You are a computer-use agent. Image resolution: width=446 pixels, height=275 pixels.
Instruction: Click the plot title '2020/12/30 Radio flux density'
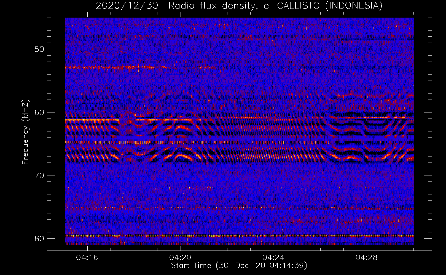point(239,5)
